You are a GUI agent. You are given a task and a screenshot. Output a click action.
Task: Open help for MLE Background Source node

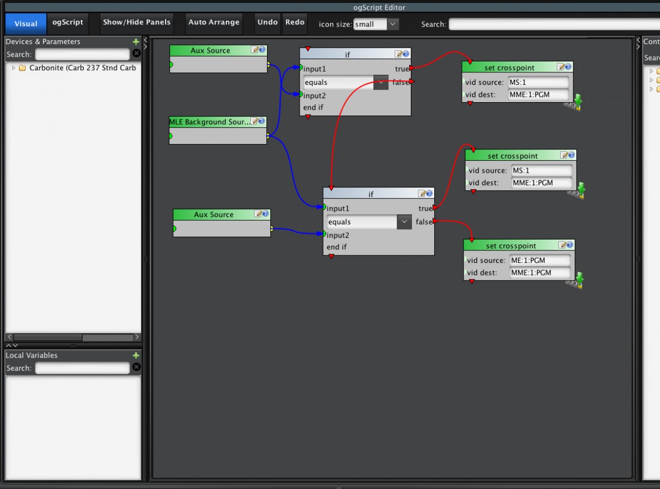coord(261,121)
